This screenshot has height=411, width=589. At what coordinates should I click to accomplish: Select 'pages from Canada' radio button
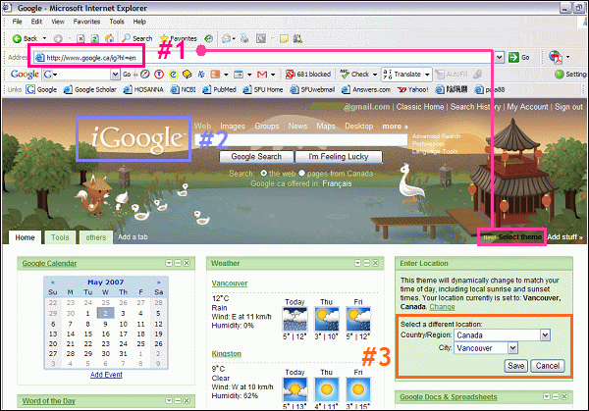[301, 173]
